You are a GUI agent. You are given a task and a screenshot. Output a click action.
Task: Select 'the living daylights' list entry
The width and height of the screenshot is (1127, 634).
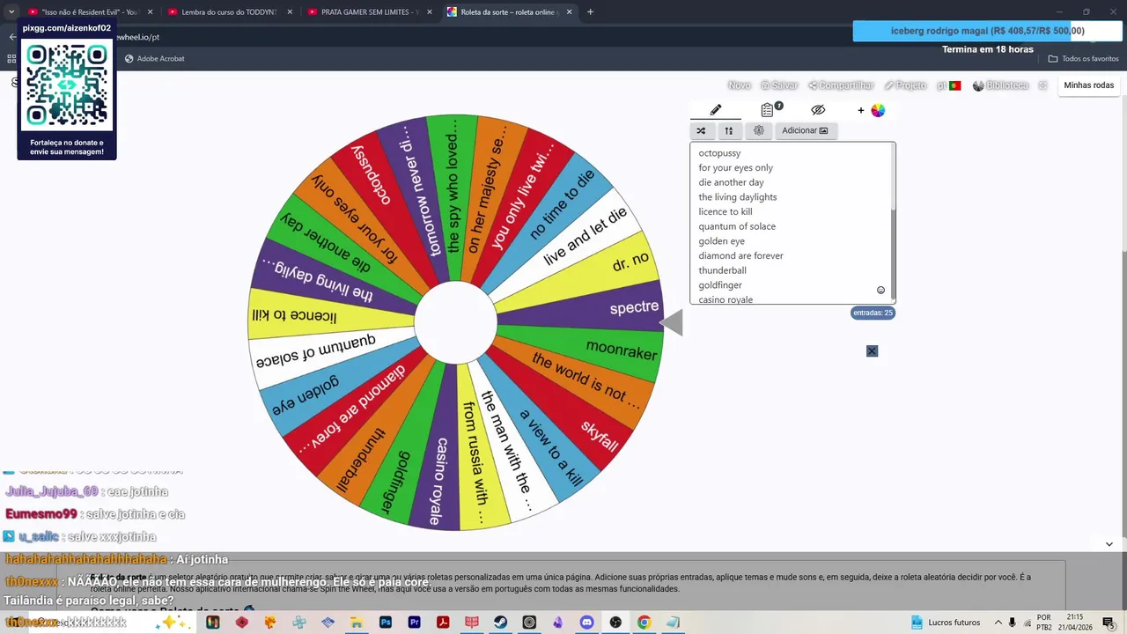point(738,197)
